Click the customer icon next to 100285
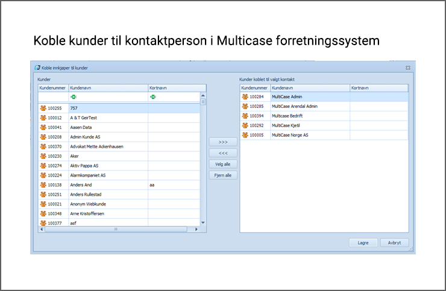This screenshot has height=291, width=446. coord(245,106)
